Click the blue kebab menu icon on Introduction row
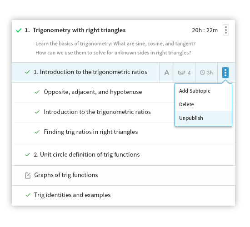The image size is (250, 227). coord(225,73)
